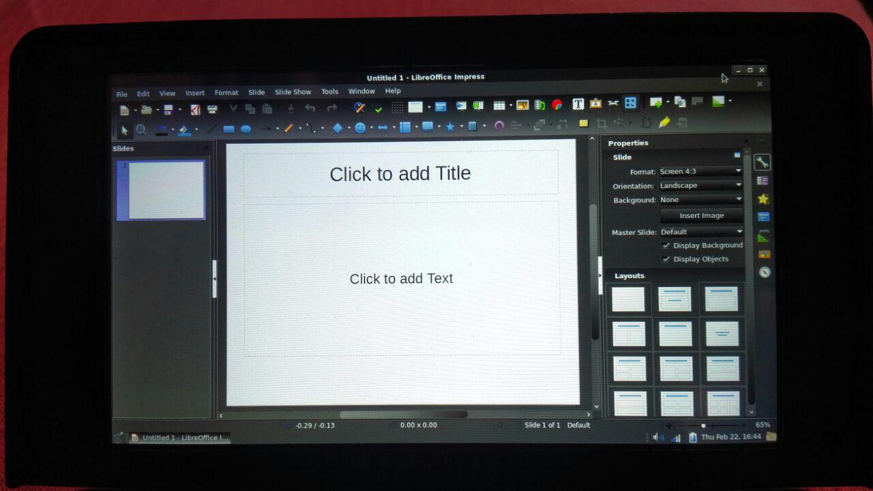Toggle the display grid icon
Viewport: 873px width, 491px height.
tap(397, 107)
